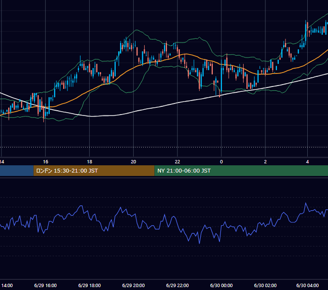Screen dimensions: 328x290
Task: Click the '2' hour label on the chart axis
Action: [265, 162]
